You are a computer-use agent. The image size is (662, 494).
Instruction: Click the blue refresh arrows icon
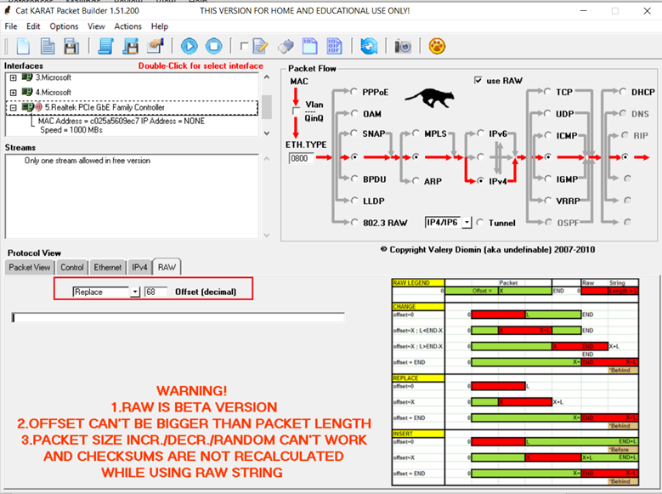tap(369, 46)
